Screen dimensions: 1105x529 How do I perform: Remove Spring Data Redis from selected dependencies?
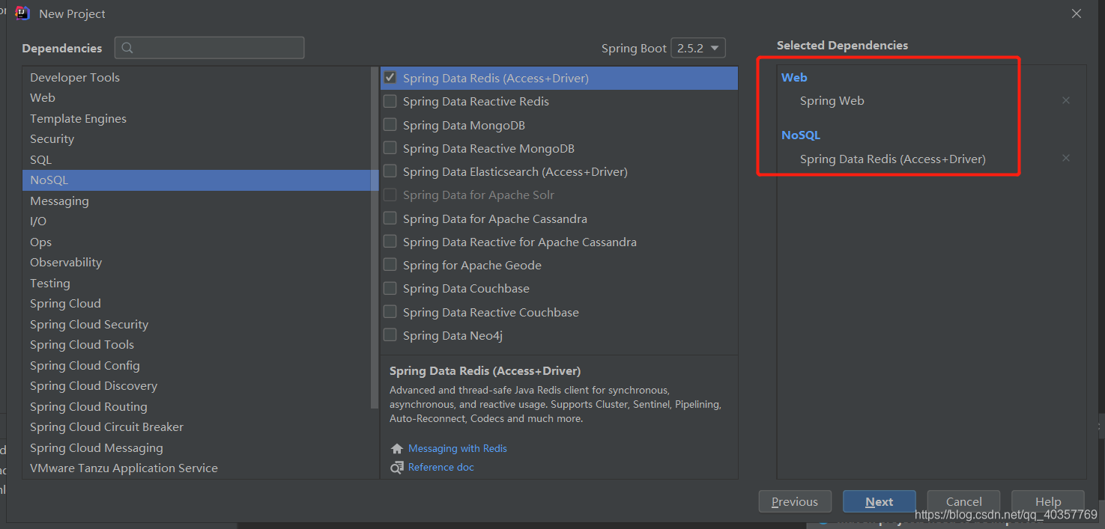coord(1066,158)
